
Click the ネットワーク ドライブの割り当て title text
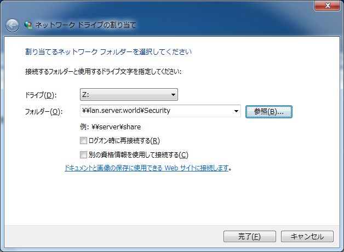(85, 25)
